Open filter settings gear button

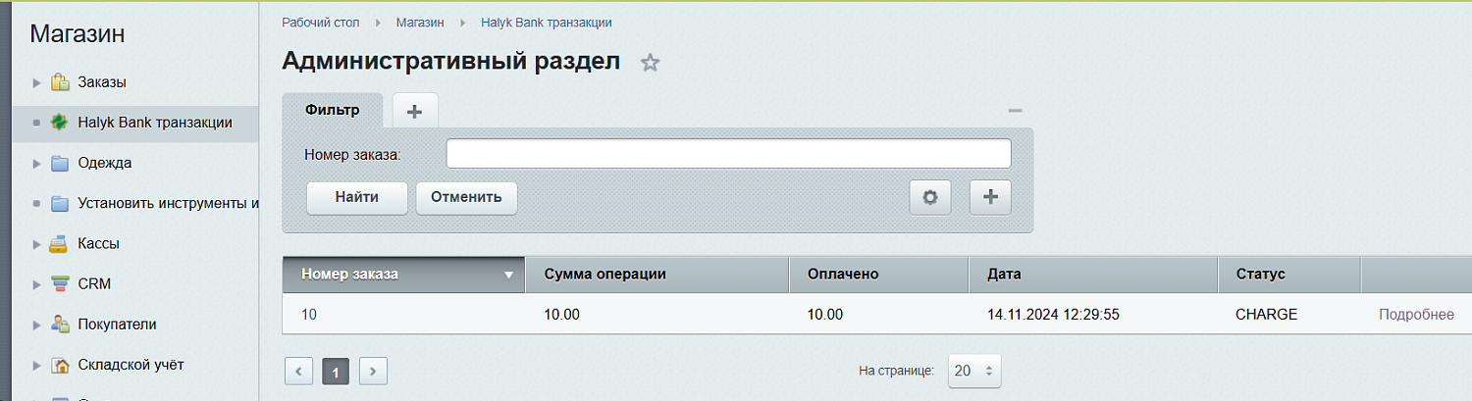(930, 197)
